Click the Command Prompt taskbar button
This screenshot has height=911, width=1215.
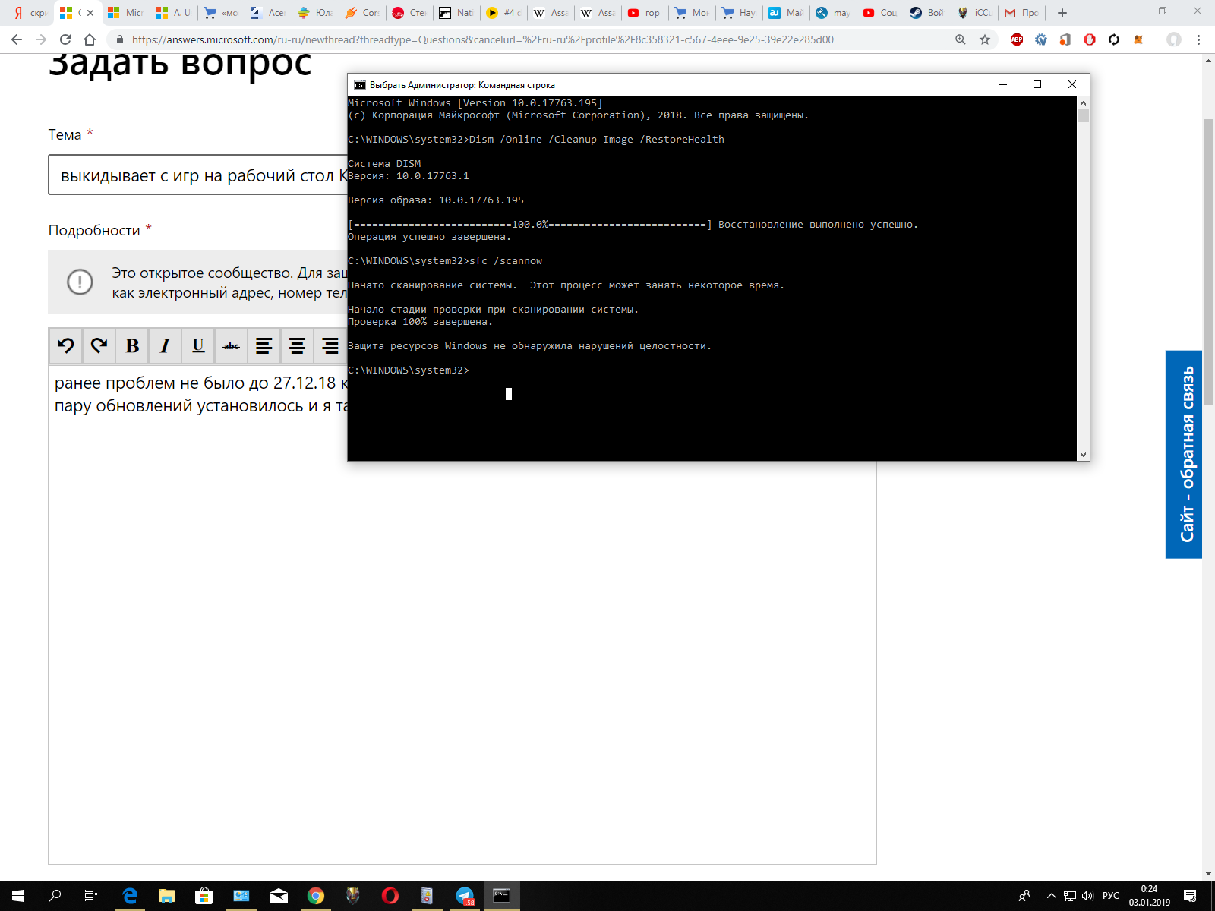tap(501, 896)
